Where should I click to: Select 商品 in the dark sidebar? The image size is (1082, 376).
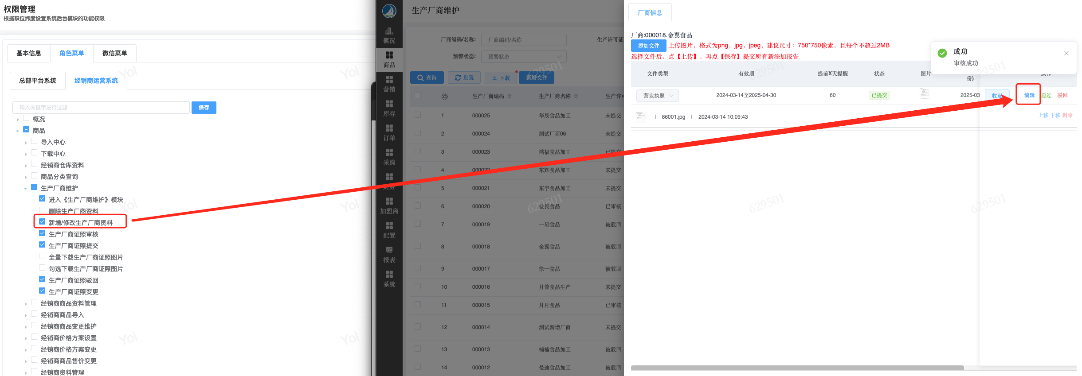point(389,60)
